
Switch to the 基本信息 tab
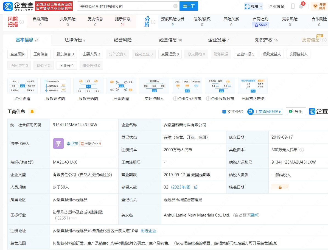27,40
